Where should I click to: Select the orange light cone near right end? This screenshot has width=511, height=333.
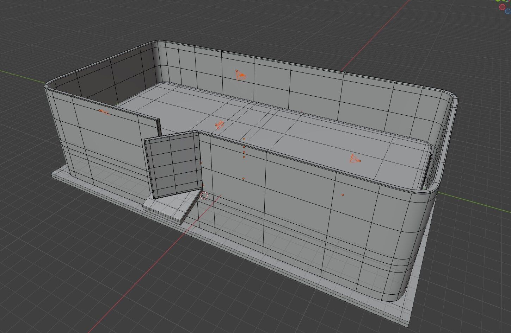[x=355, y=159]
